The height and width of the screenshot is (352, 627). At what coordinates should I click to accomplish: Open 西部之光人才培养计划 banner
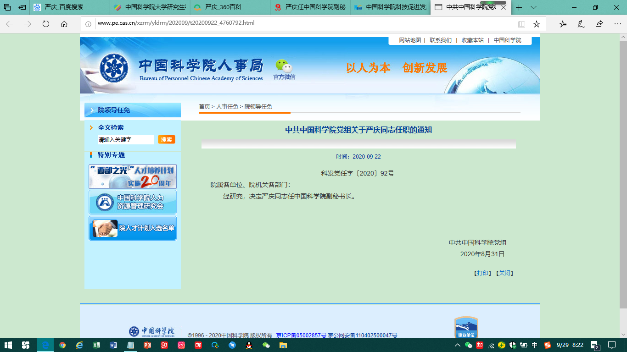(133, 176)
